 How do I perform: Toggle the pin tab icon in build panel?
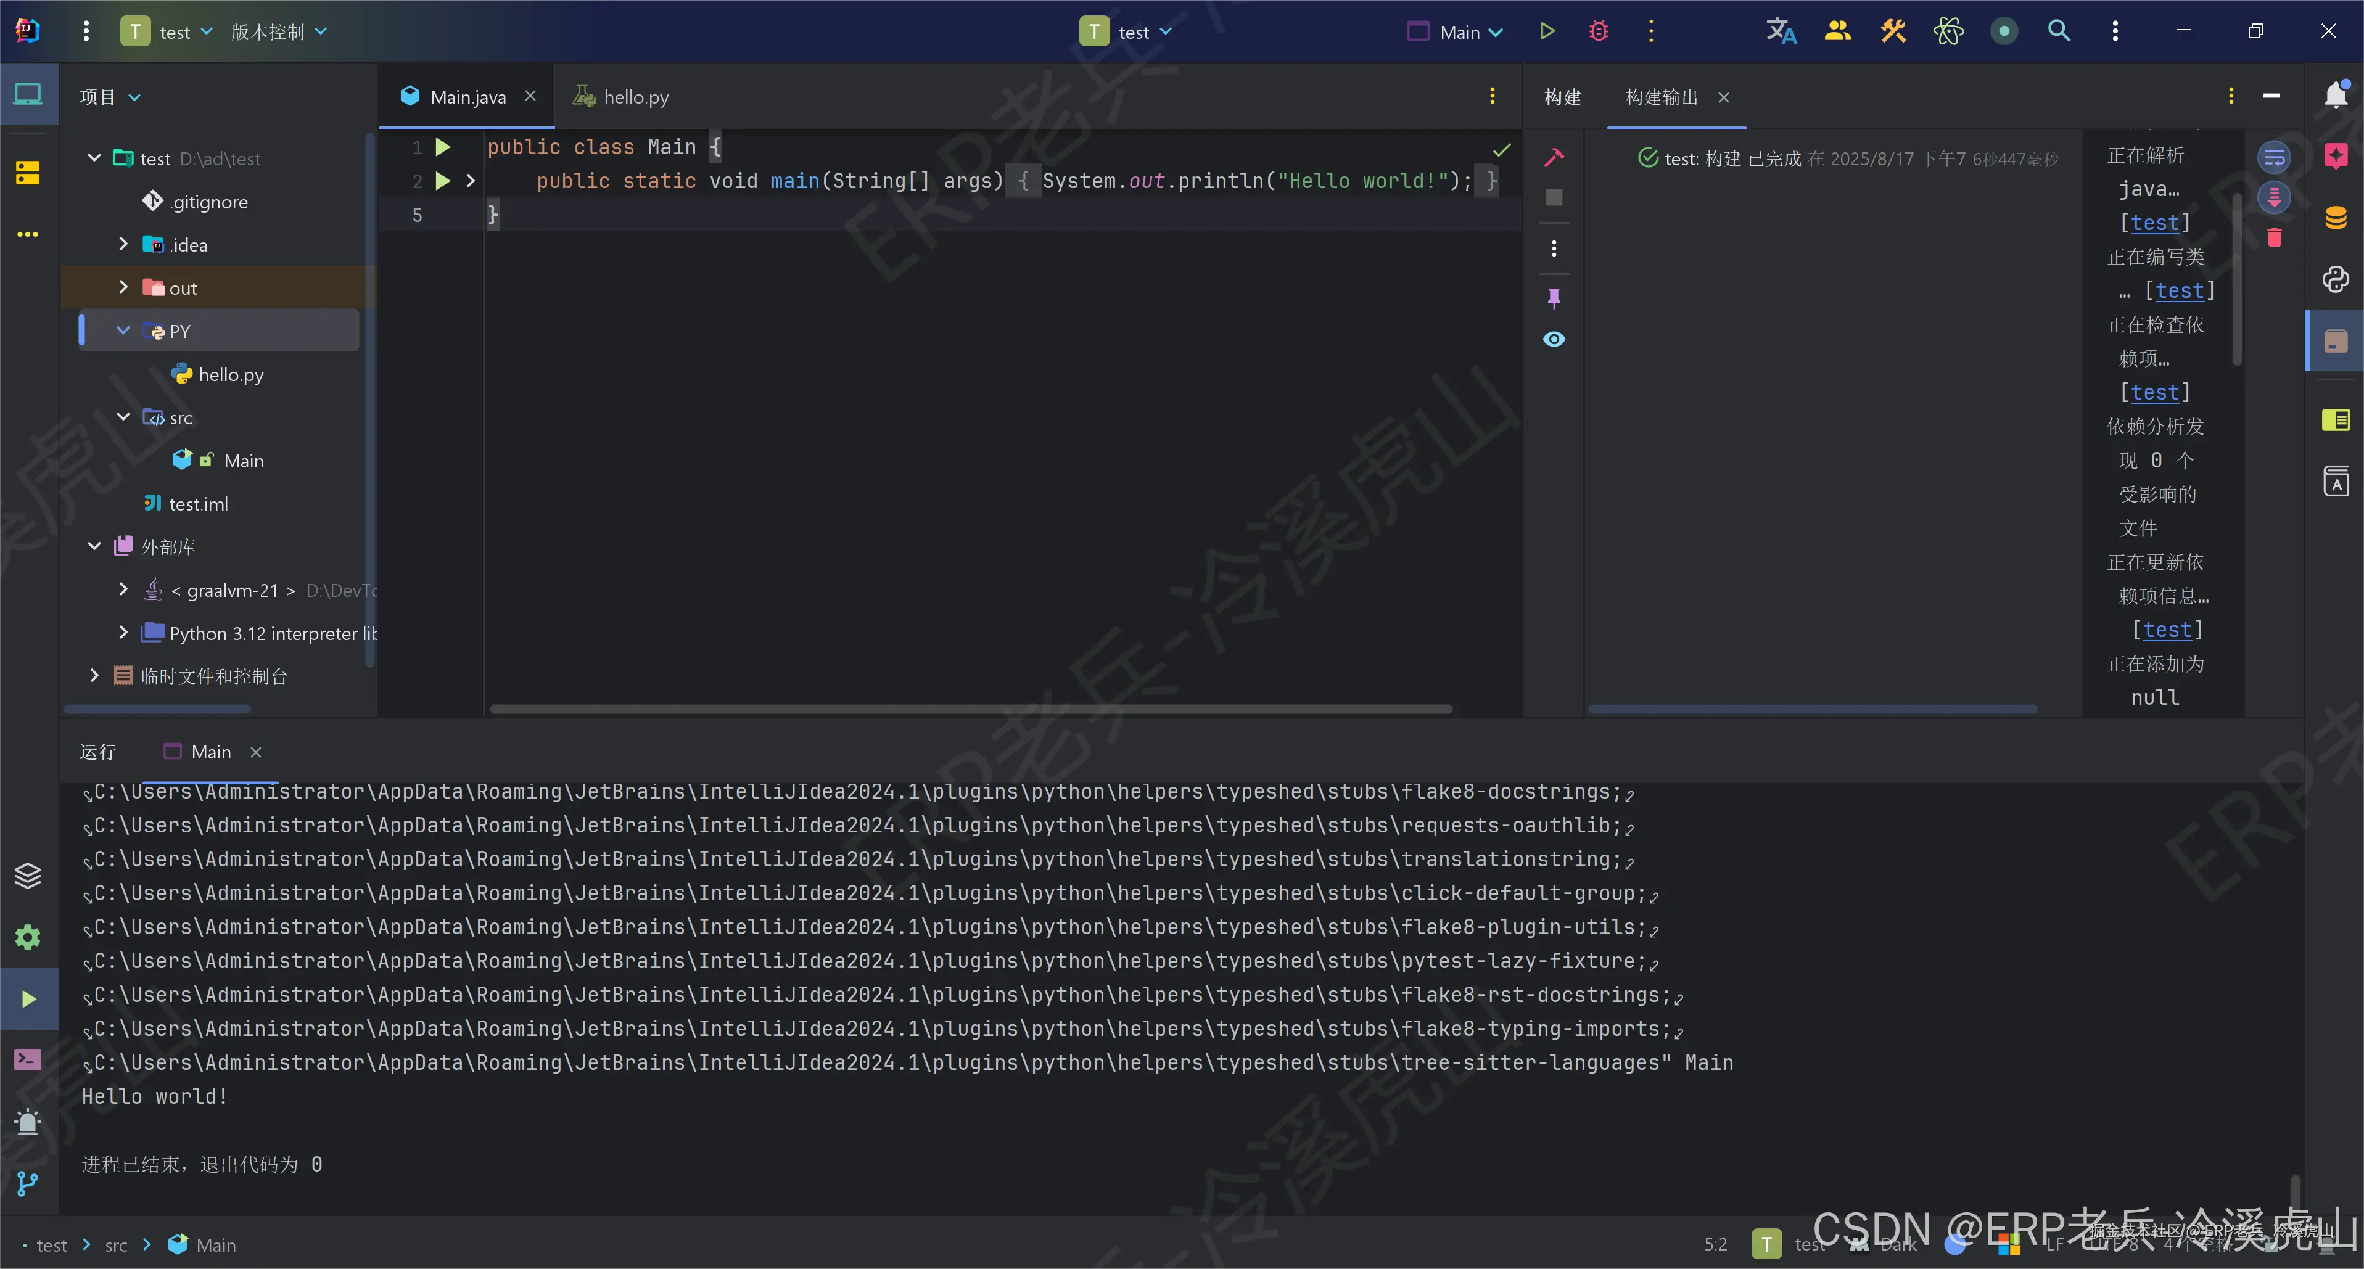pos(1554,298)
